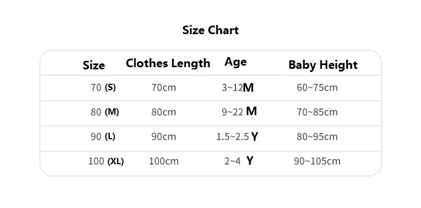This screenshot has height=208, width=421.
Task: Click the 90~105cm baby height value
Action: point(317,161)
